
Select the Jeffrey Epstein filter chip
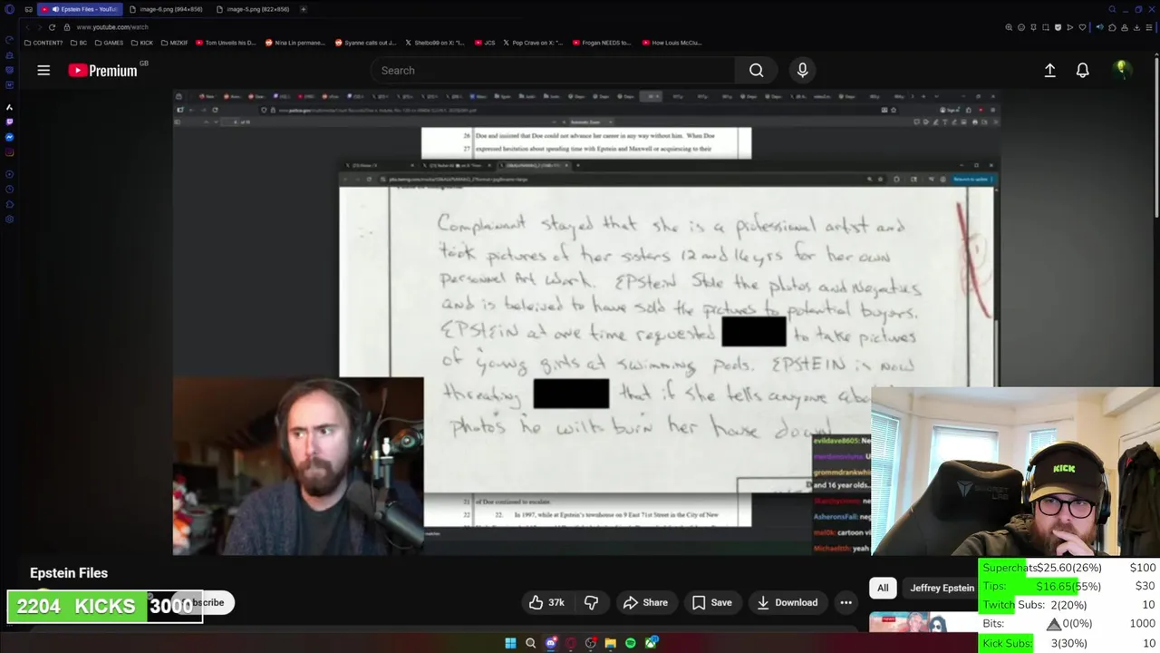pyautogui.click(x=942, y=588)
